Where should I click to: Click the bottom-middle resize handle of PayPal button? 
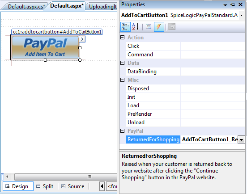tap(45, 60)
